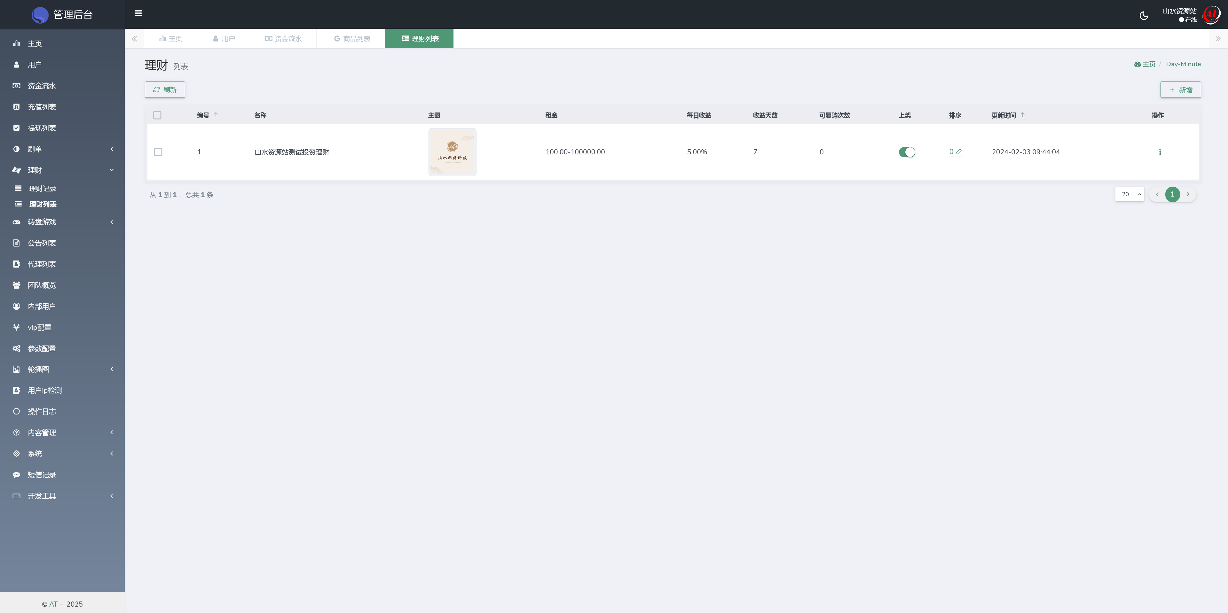Click the user avatar in top right
Screen dimensions: 1228x613
[1211, 15]
